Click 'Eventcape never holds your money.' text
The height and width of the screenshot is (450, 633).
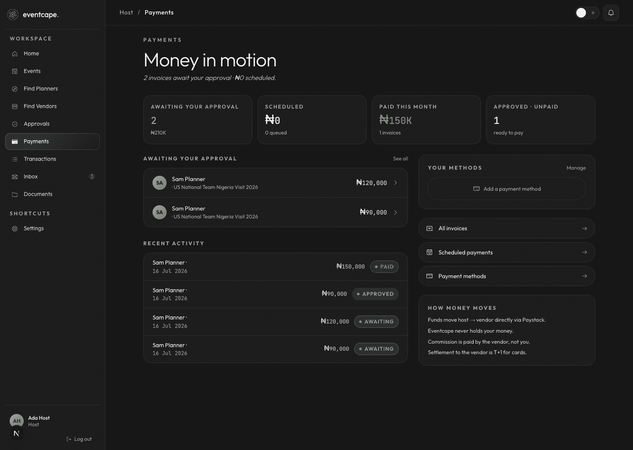click(470, 331)
